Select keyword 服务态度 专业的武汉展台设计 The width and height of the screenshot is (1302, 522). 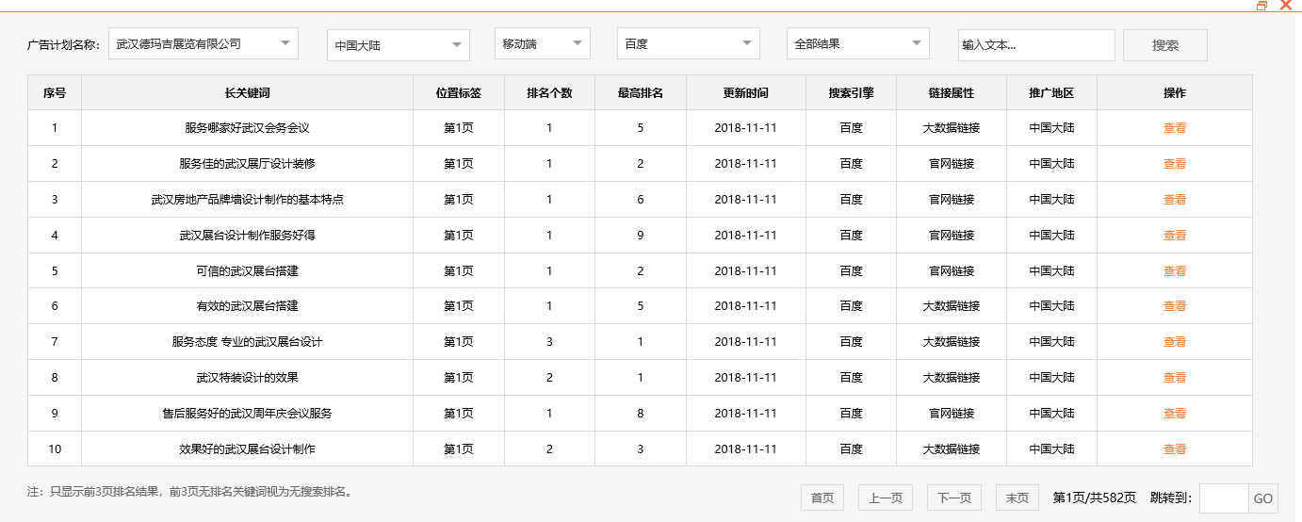(247, 342)
